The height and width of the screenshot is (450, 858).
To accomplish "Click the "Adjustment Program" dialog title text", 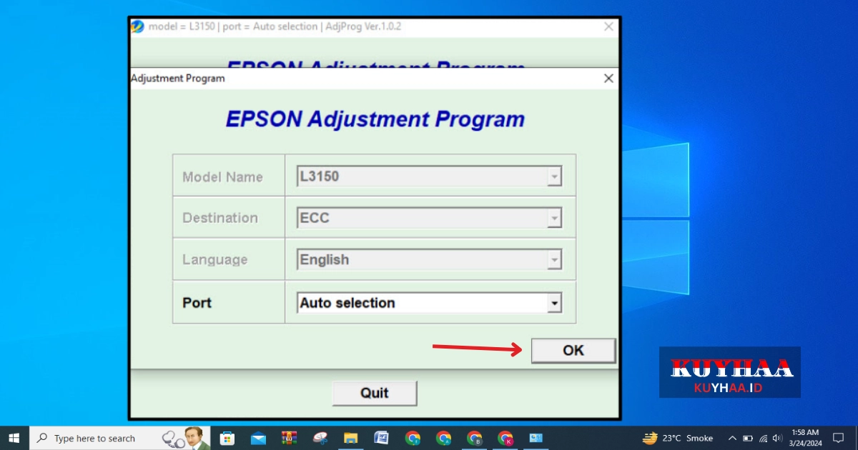I will click(178, 79).
